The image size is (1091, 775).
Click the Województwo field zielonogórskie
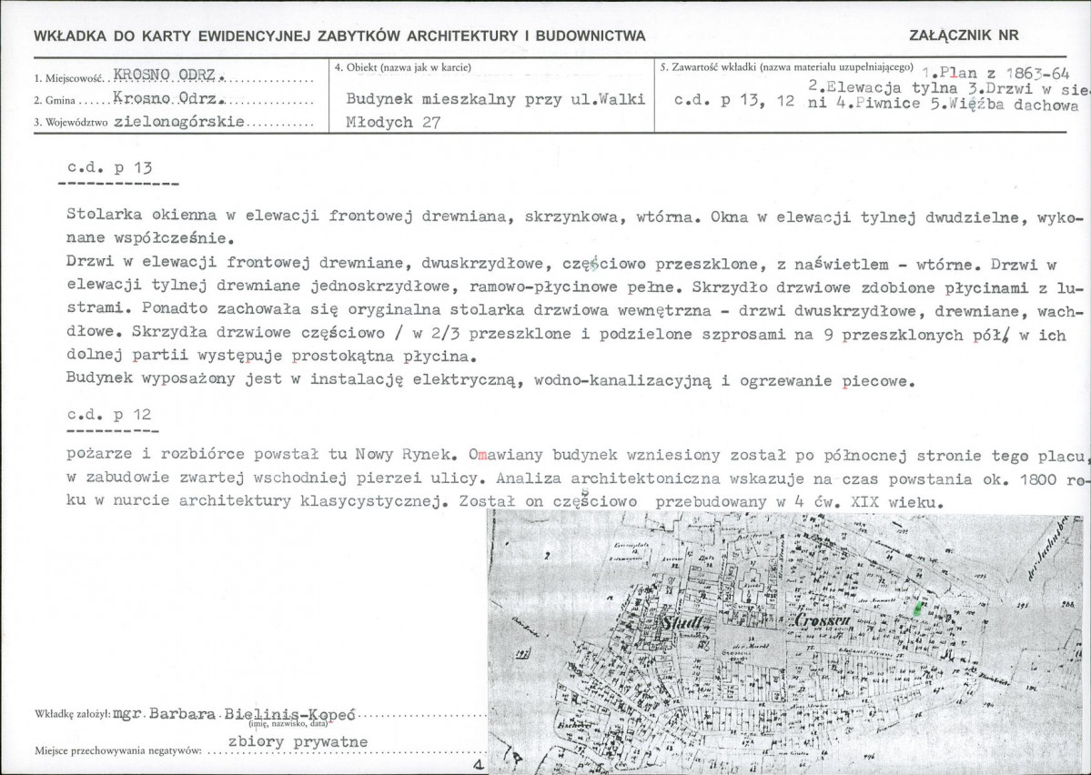point(179,123)
